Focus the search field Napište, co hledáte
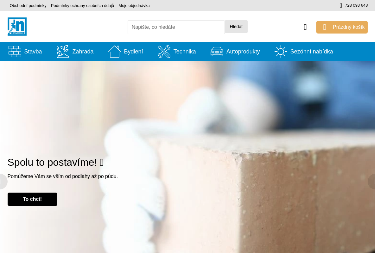 click(x=176, y=27)
